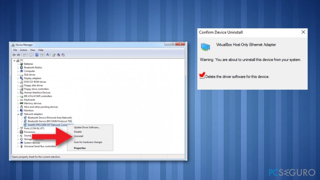
Task: Select Bluetooth Device (Personal Area Network)
Action: click(x=50, y=118)
